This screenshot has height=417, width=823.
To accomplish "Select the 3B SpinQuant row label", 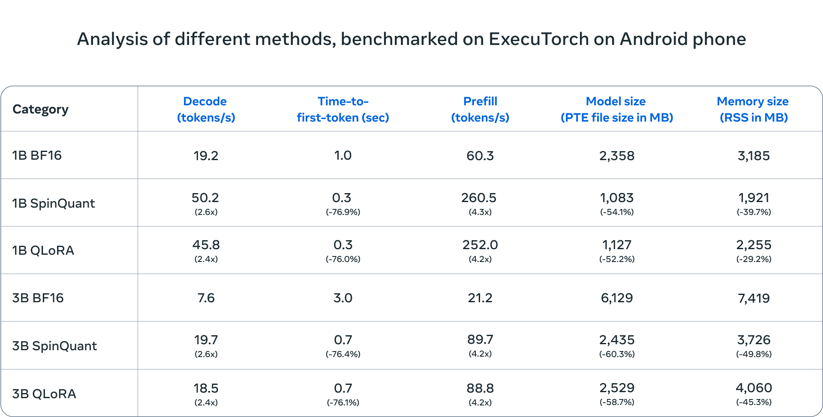I will pyautogui.click(x=54, y=346).
